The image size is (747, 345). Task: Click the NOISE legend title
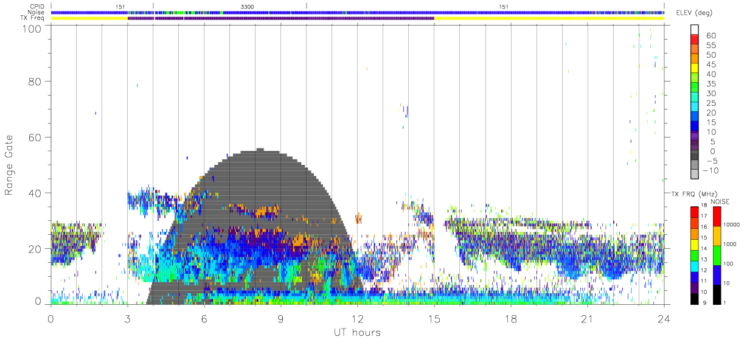[720, 201]
